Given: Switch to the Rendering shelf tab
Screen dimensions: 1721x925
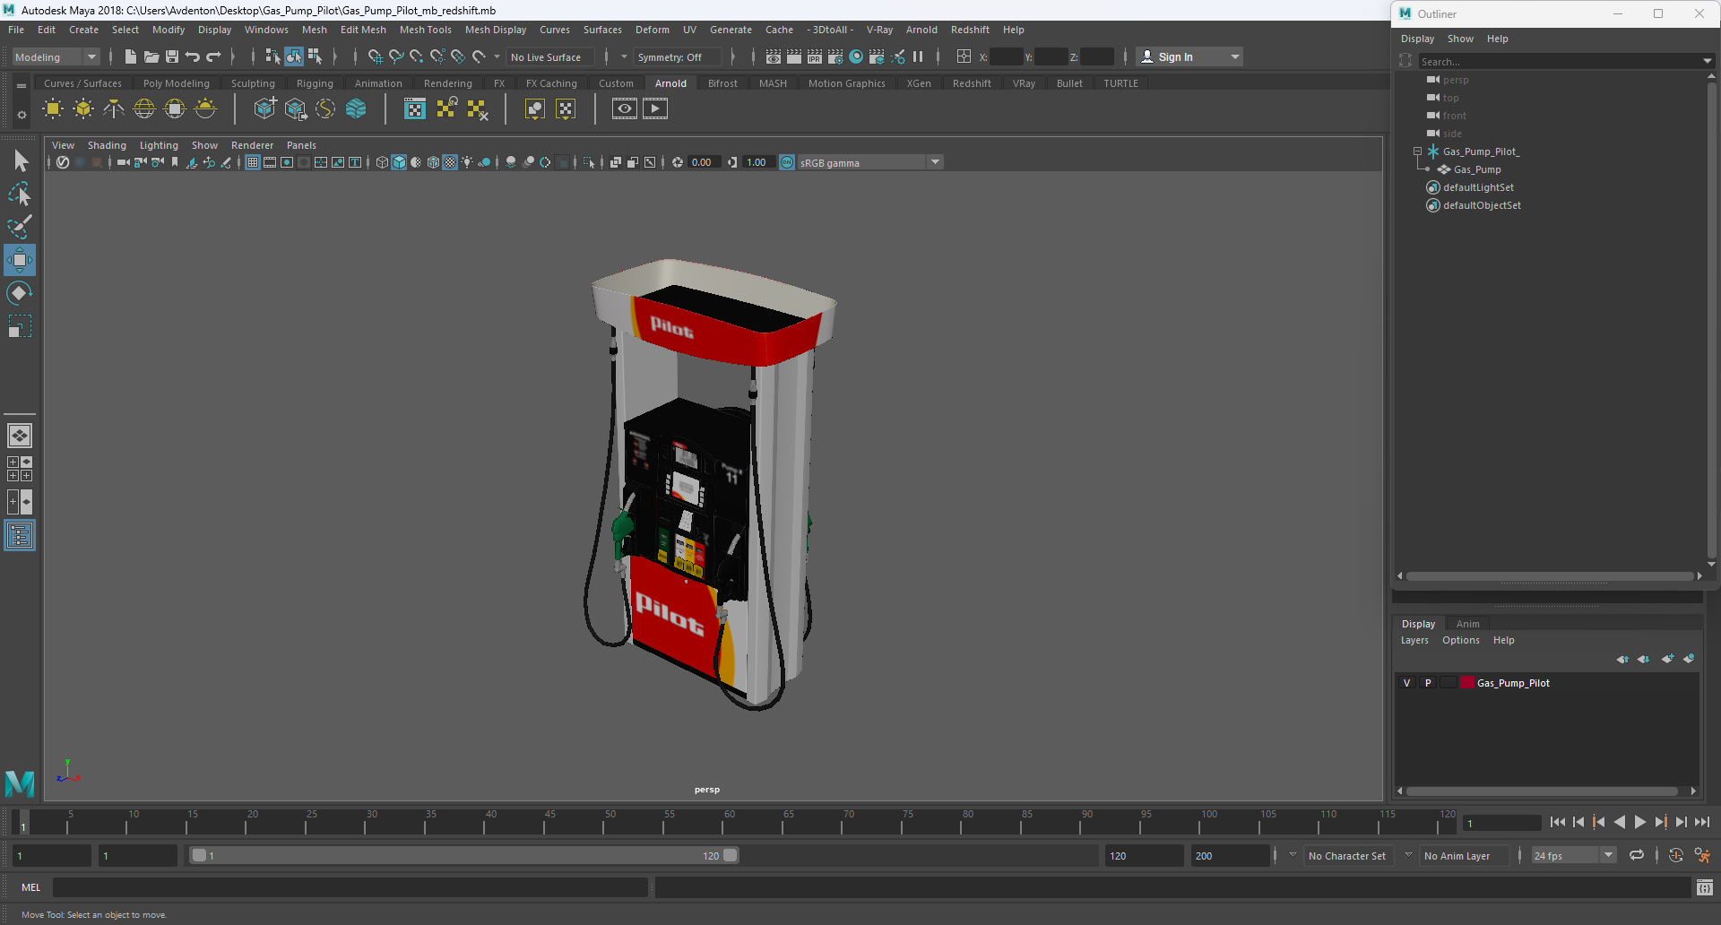Looking at the screenshot, I should pyautogui.click(x=448, y=83).
